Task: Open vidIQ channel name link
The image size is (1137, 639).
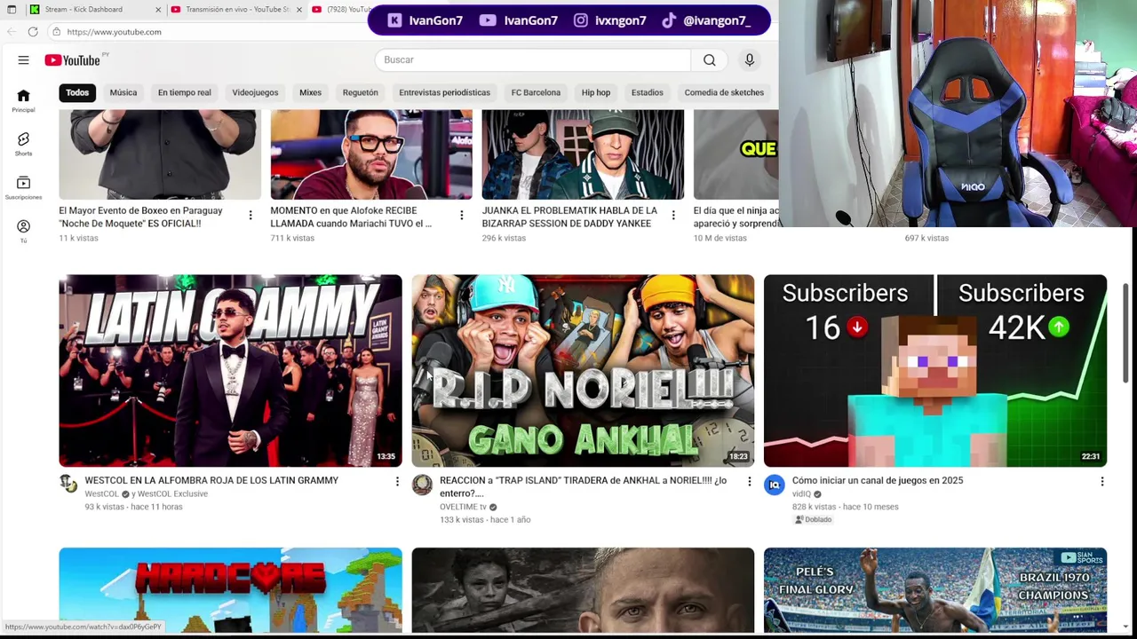Action: (801, 494)
